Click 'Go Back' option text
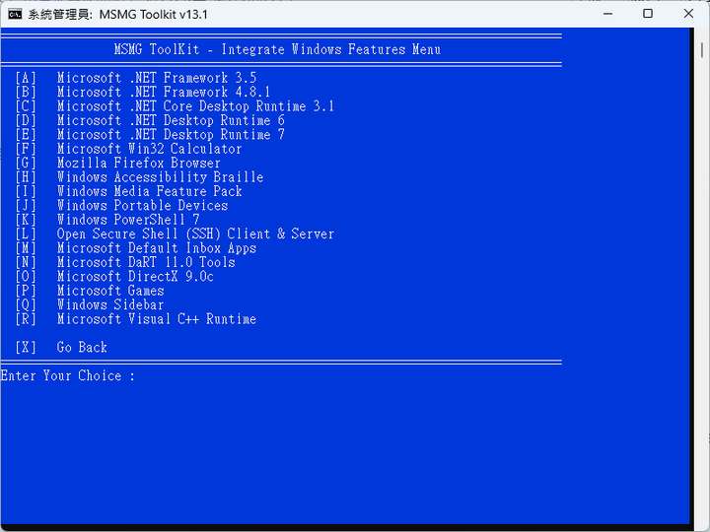This screenshot has width=710, height=532. [82, 348]
